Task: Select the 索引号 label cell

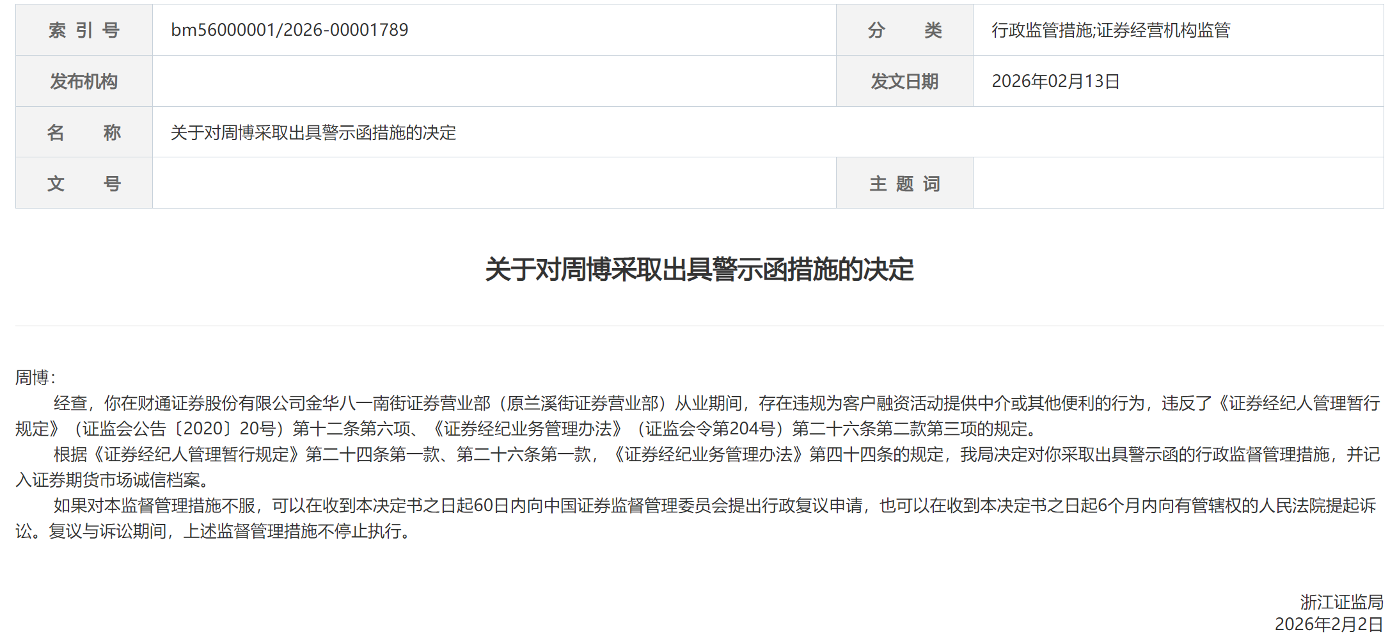Action: point(84,30)
